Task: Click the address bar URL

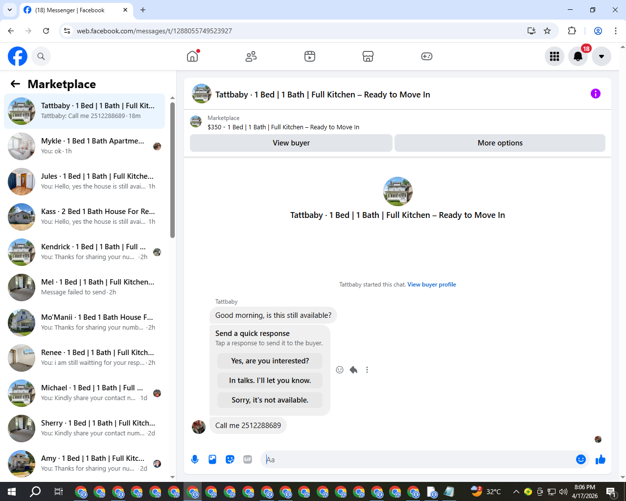Action: coord(154,31)
